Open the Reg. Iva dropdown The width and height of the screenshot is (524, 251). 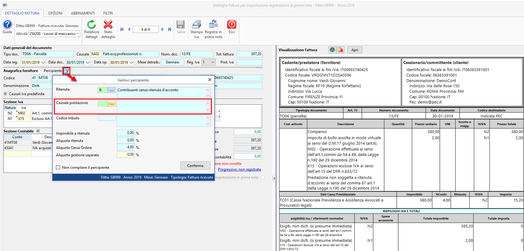click(212, 62)
